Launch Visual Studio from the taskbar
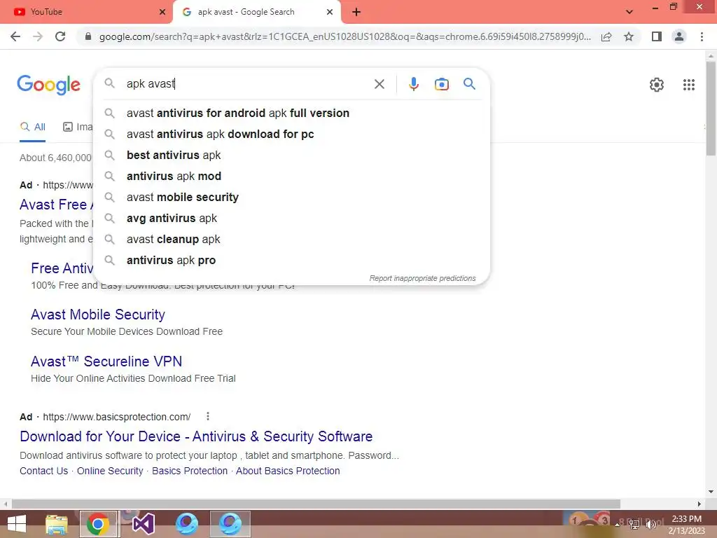717x538 pixels. point(143,524)
